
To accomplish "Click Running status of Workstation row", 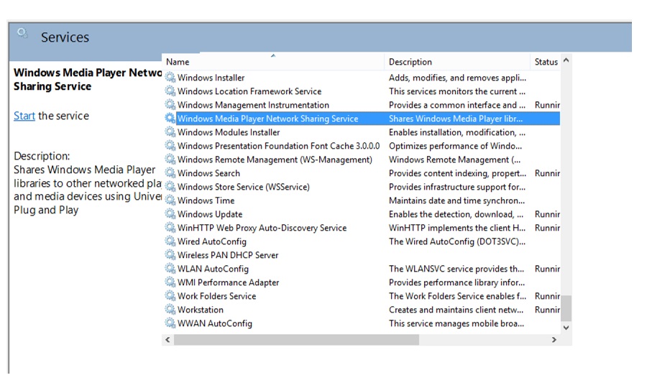I will pos(547,309).
